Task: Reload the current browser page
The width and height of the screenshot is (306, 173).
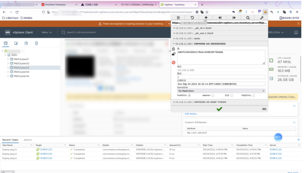Action: (17, 12)
